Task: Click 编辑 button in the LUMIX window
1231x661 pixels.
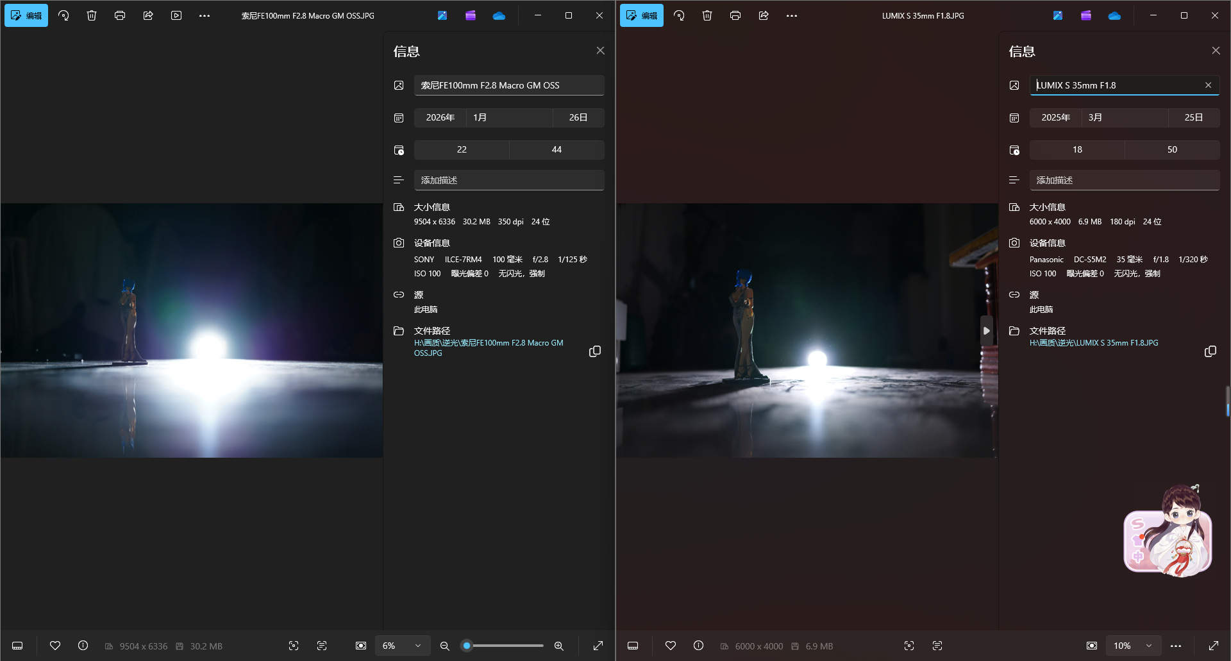Action: 642,15
